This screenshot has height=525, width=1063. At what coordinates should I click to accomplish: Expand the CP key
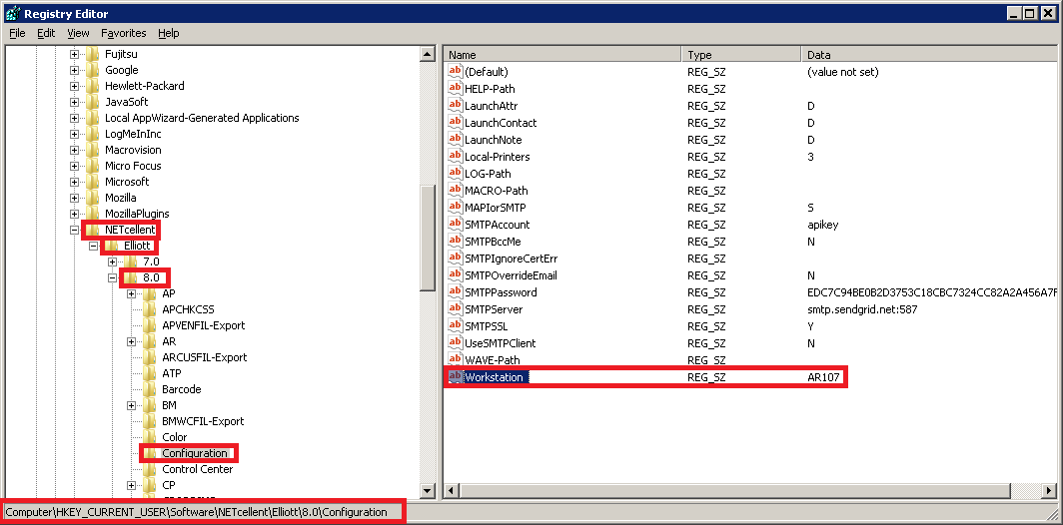132,485
